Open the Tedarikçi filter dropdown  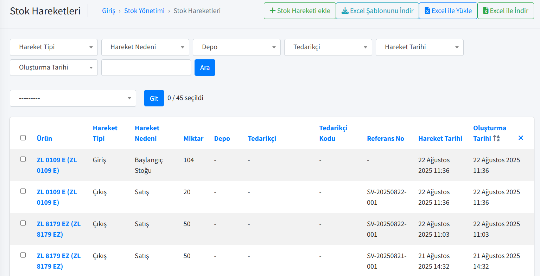pos(328,47)
